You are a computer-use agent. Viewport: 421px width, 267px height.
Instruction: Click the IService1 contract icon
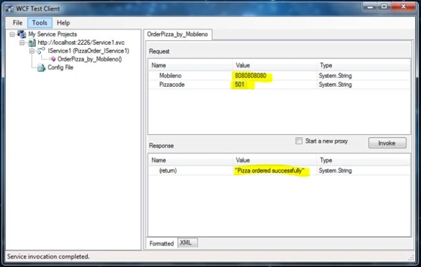click(x=41, y=51)
